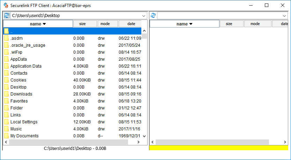The width and height of the screenshot is (291, 160).
Task: Select the parent directory '..' folder icon
Action: [6, 31]
